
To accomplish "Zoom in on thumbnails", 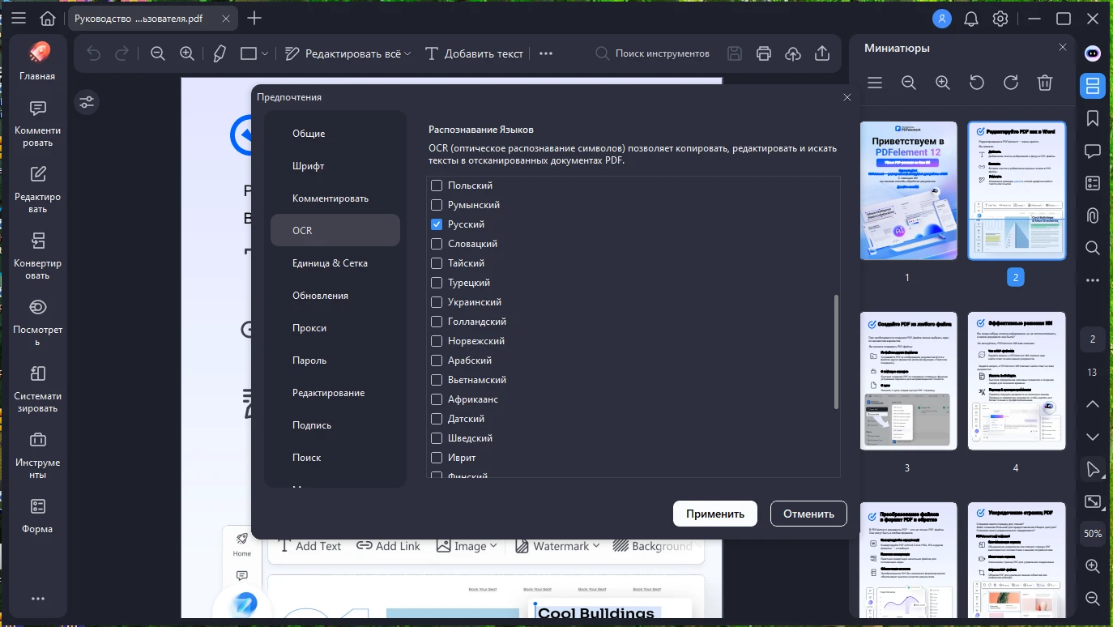I will [x=943, y=83].
